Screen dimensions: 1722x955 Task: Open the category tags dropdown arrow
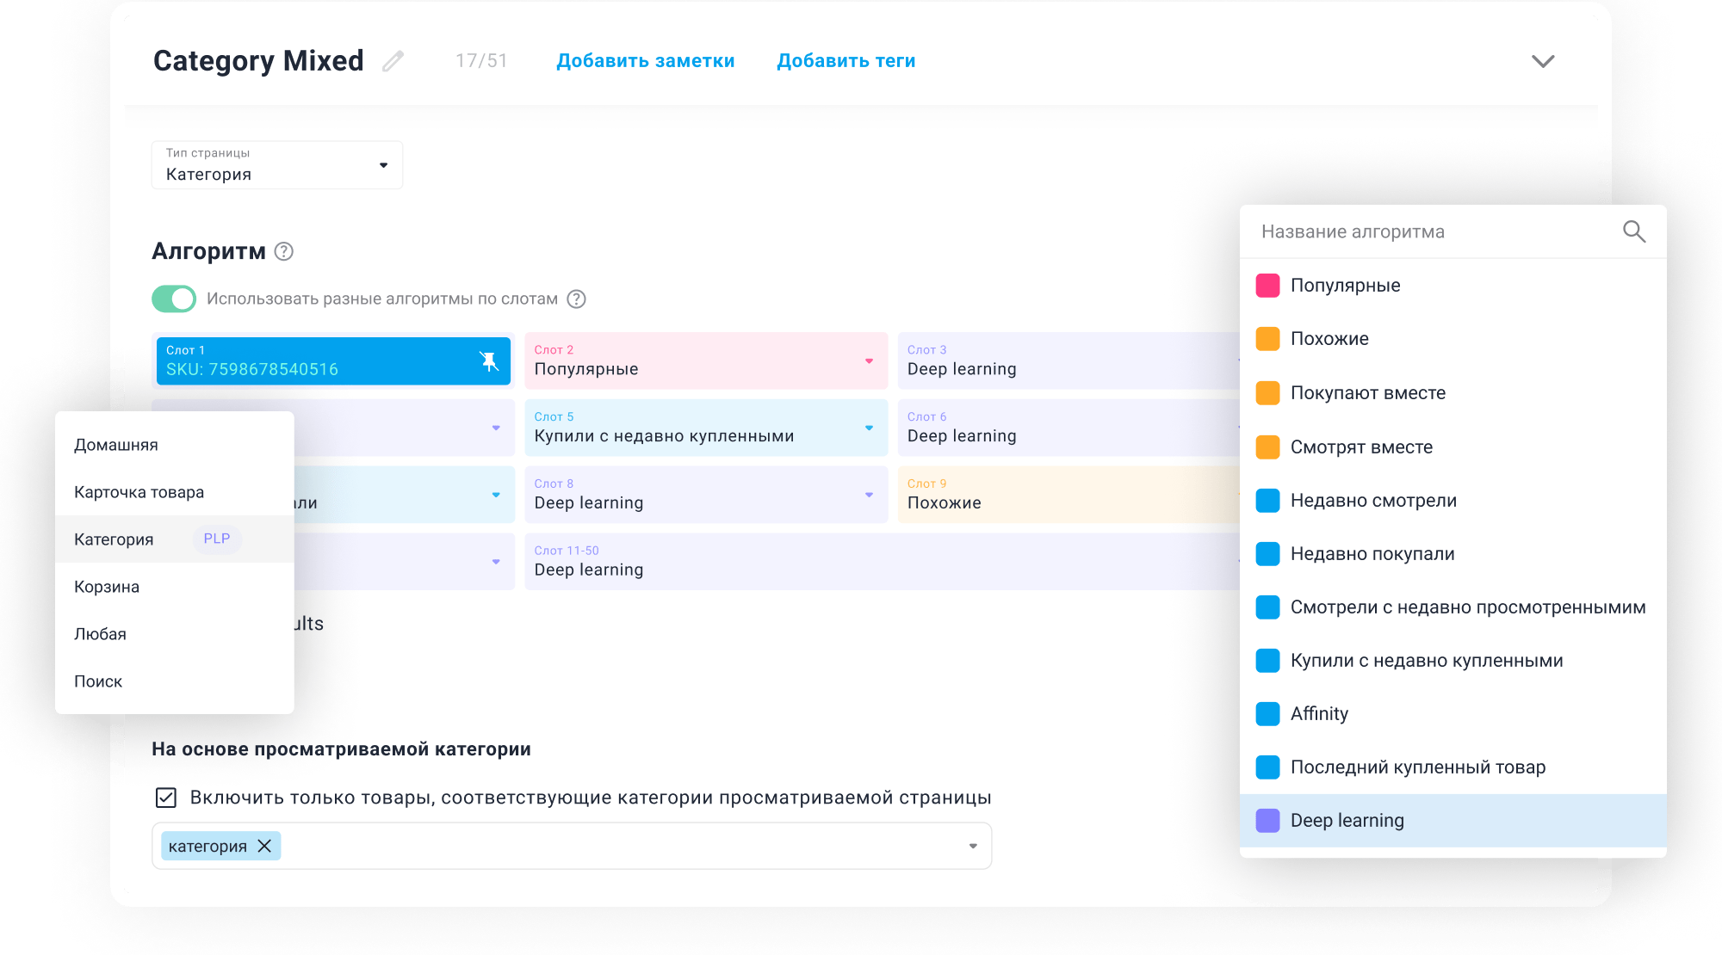[x=973, y=846]
